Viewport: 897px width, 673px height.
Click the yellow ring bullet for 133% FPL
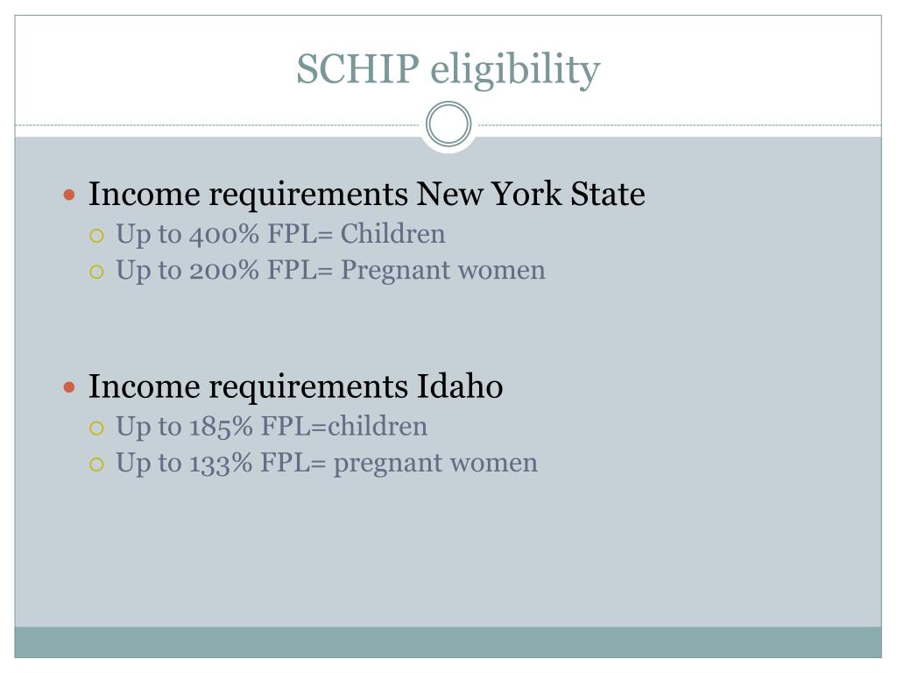[96, 464]
